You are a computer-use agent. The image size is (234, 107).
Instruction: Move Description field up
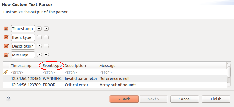tap(39, 46)
